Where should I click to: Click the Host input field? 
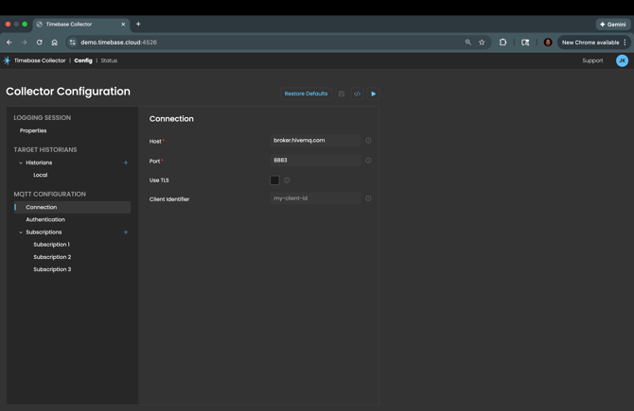coord(315,141)
